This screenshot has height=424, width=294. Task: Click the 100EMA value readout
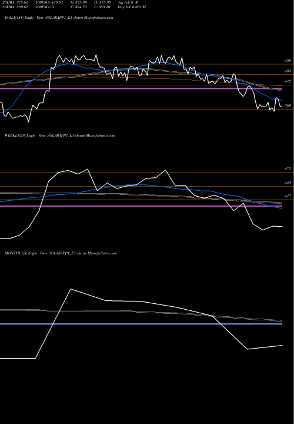(x=51, y=2)
